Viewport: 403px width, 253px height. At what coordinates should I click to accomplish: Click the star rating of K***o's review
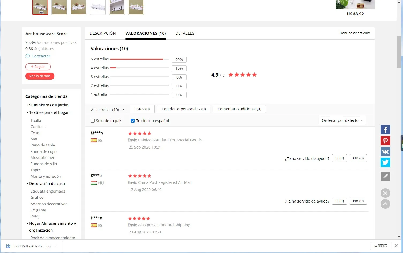click(x=140, y=176)
